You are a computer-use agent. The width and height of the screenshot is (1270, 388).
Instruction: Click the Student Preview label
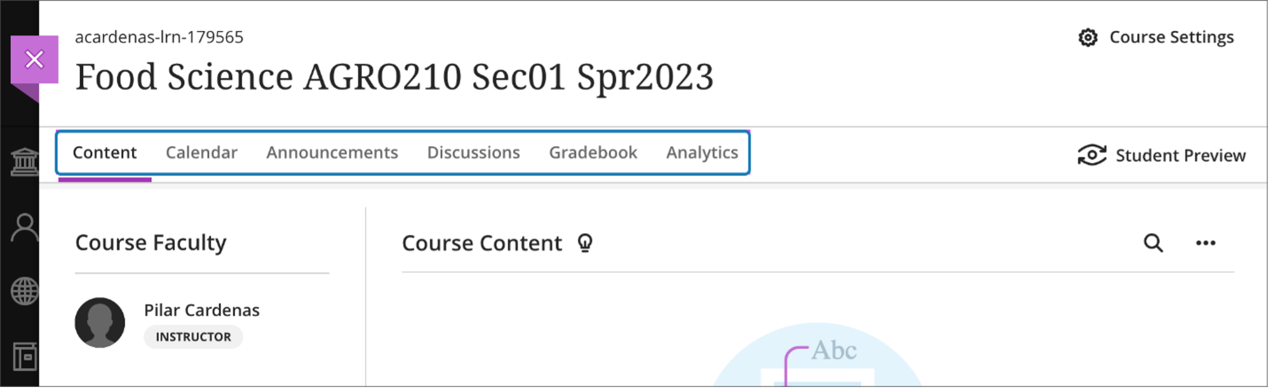[x=1180, y=156]
